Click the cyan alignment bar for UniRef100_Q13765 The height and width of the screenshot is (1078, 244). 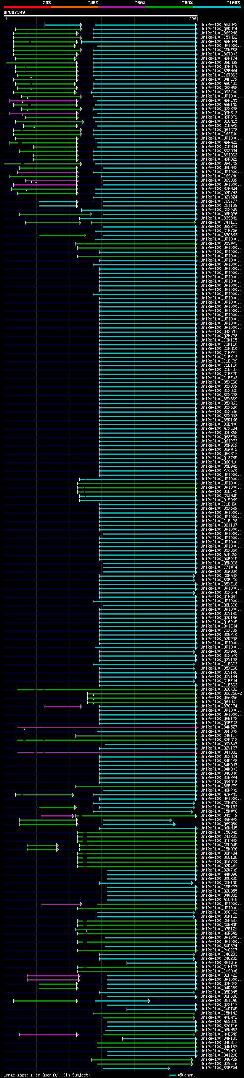click(148, 458)
